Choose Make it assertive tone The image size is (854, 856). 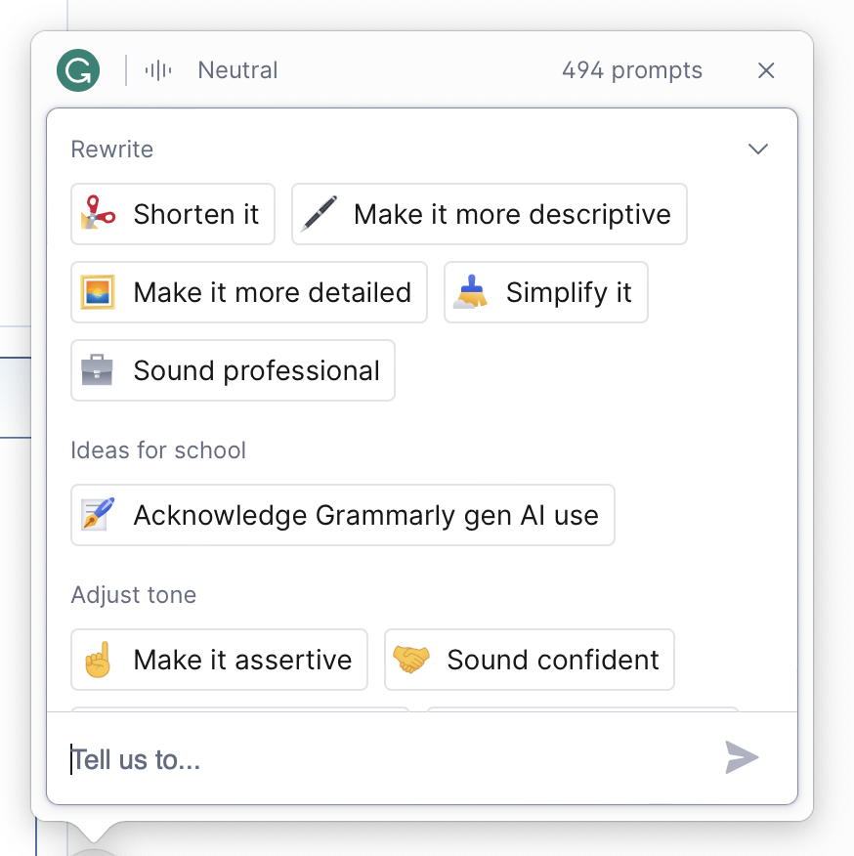click(219, 660)
